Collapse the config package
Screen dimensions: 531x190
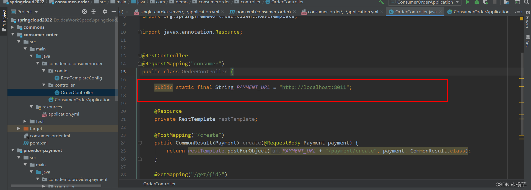click(44, 71)
